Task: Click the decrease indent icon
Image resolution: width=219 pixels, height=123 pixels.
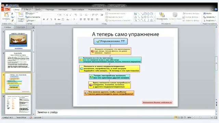Action: click(x=93, y=15)
